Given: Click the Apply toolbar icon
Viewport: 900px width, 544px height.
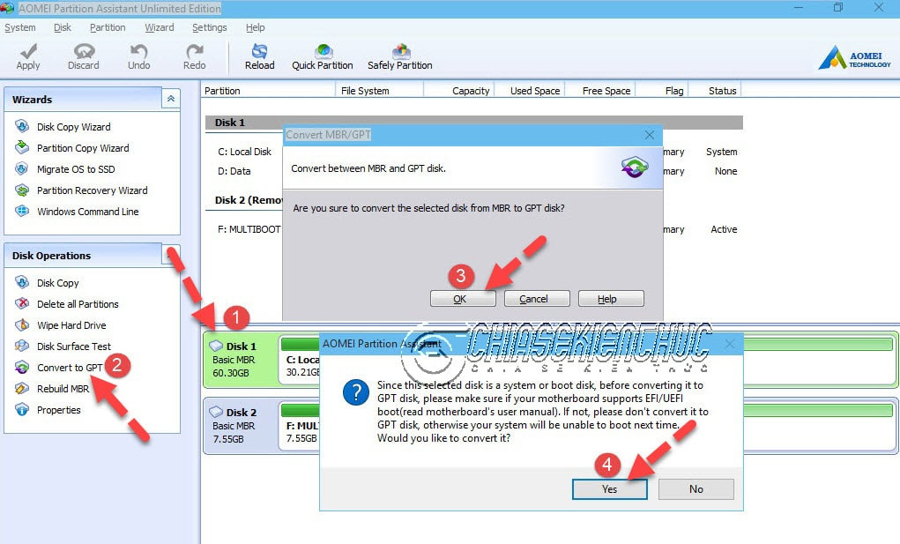Looking at the screenshot, I should (x=27, y=55).
